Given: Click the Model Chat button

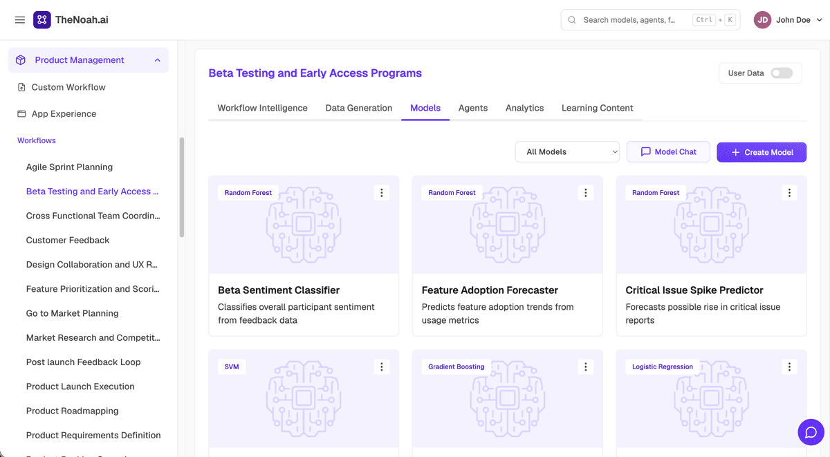Looking at the screenshot, I should (x=668, y=152).
